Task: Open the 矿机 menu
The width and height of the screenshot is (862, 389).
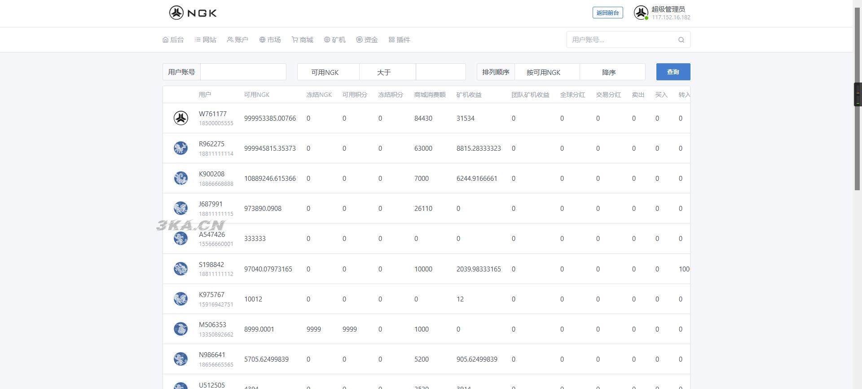Action: [x=334, y=40]
